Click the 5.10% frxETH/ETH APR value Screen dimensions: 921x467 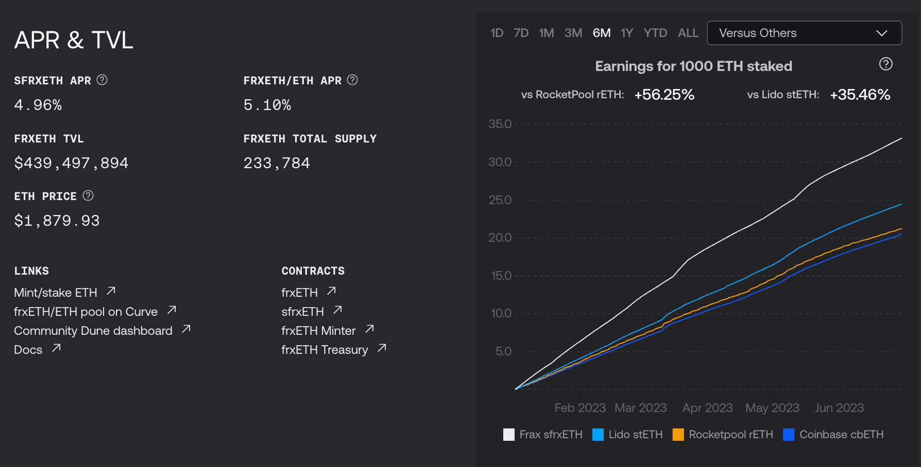click(267, 105)
